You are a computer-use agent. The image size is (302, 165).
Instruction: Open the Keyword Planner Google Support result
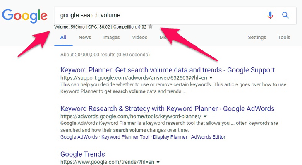168,70
